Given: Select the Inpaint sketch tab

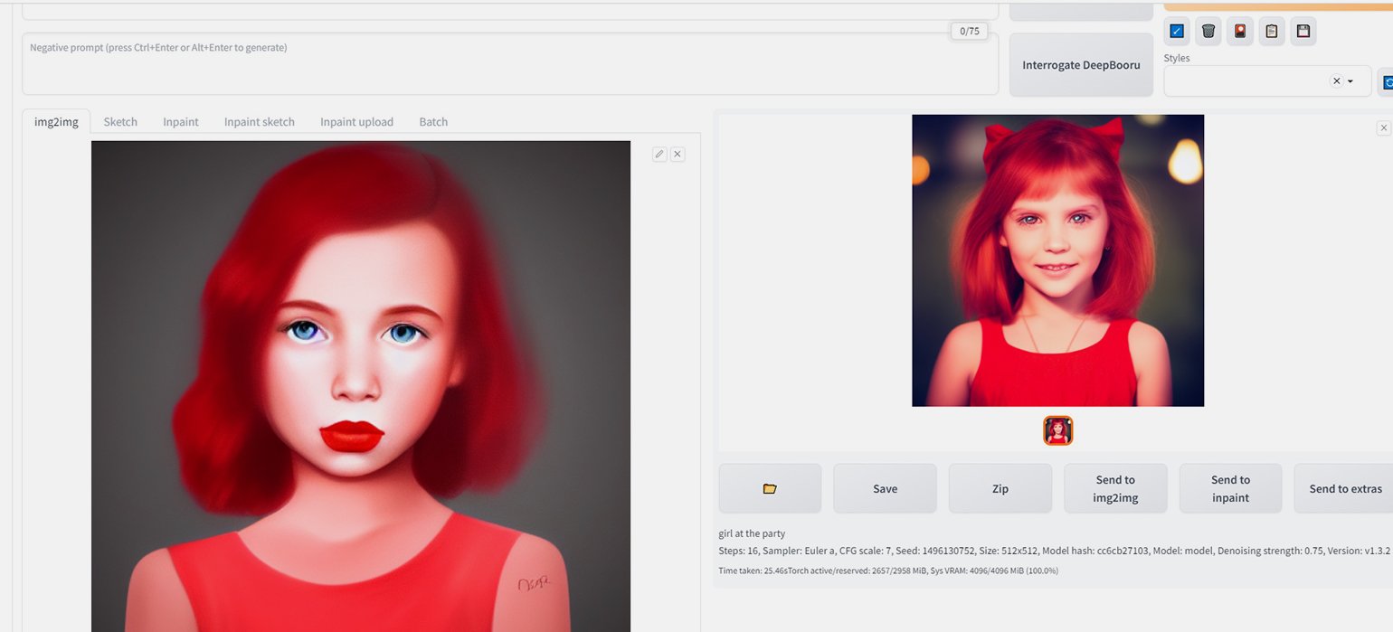Looking at the screenshot, I should (x=260, y=122).
